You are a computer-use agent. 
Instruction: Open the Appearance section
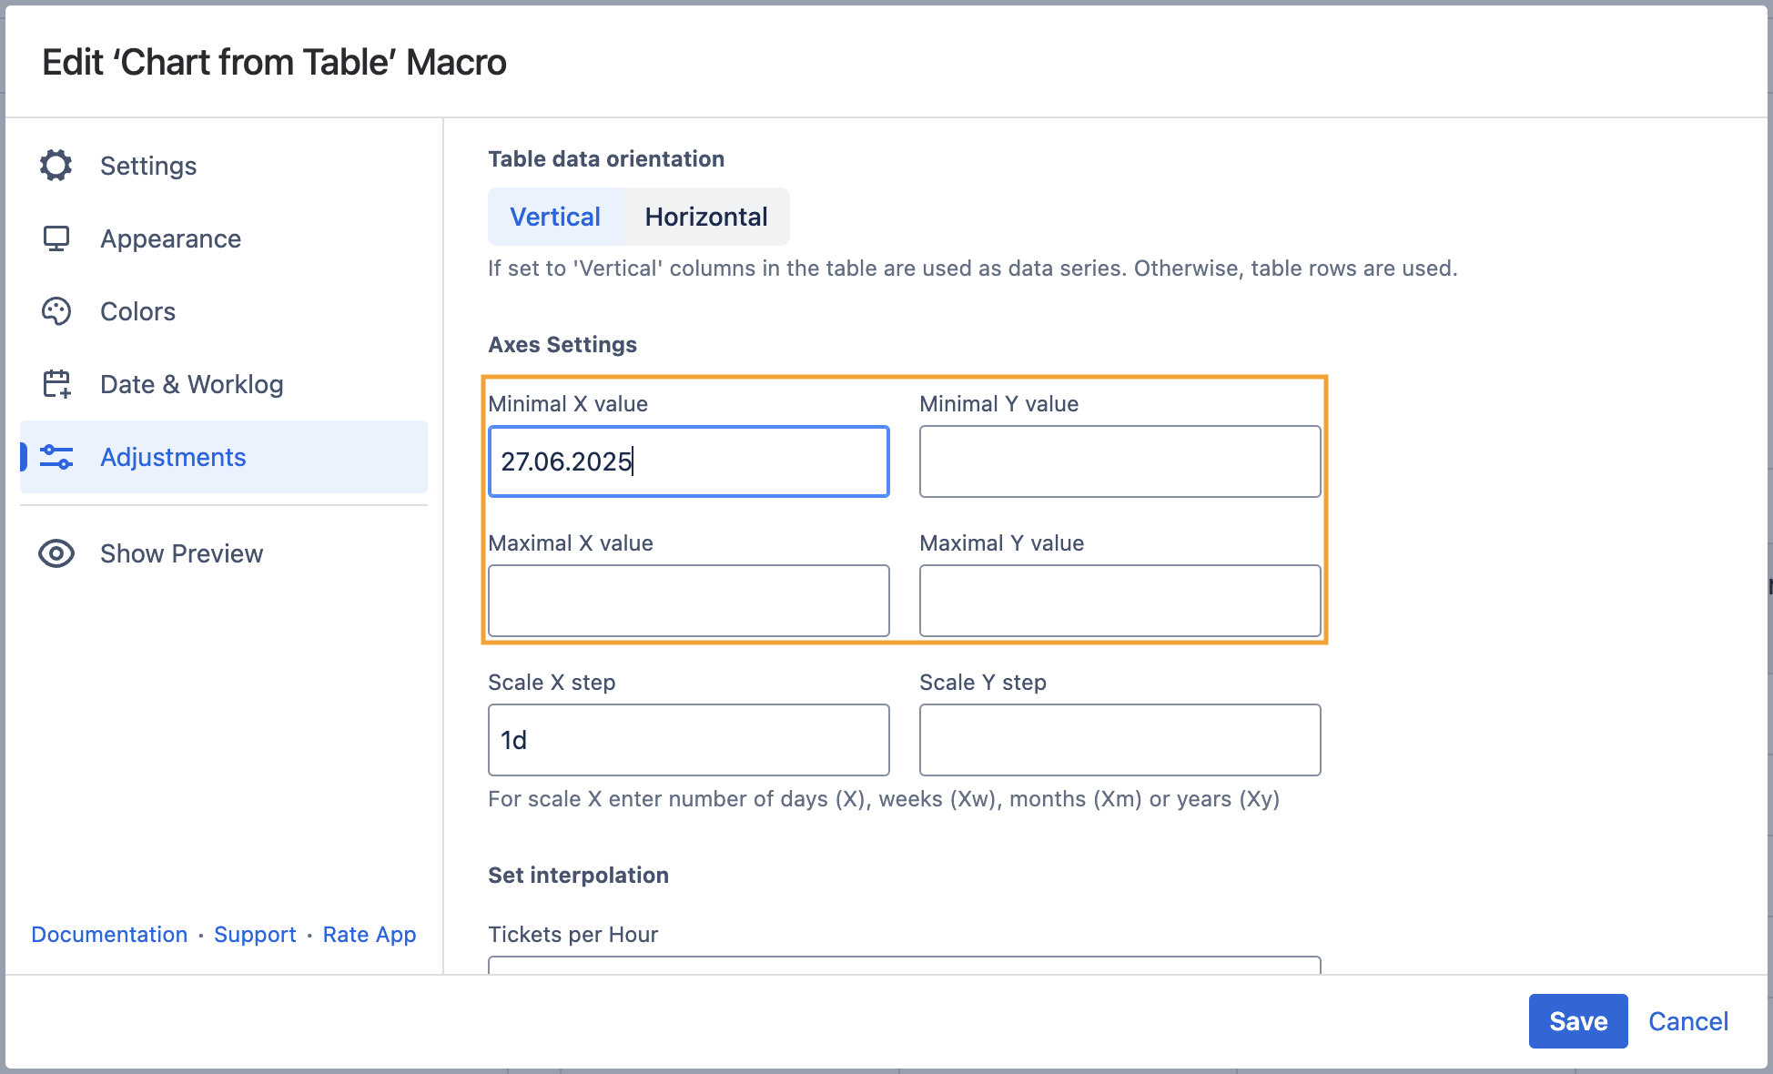170,238
